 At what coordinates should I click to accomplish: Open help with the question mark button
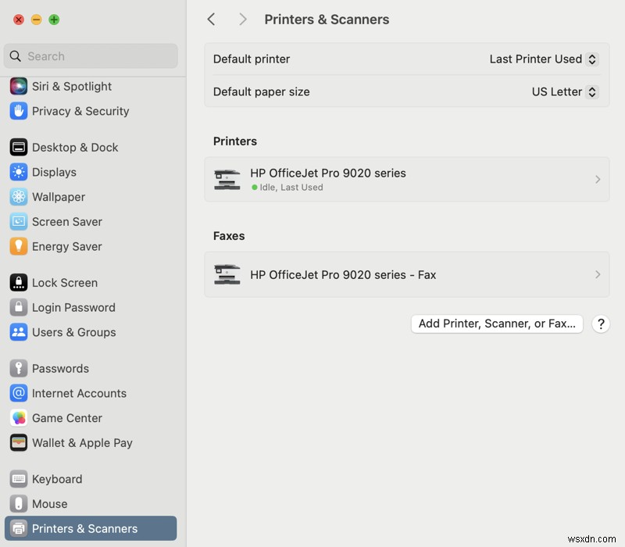601,324
